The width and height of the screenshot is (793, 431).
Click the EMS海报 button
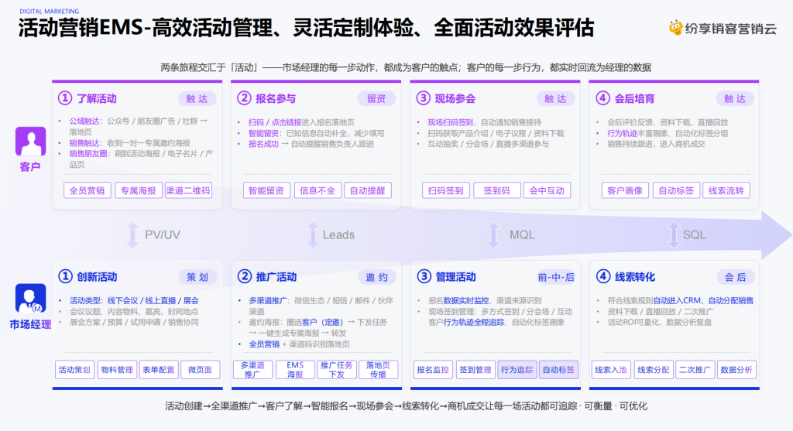coord(295,370)
